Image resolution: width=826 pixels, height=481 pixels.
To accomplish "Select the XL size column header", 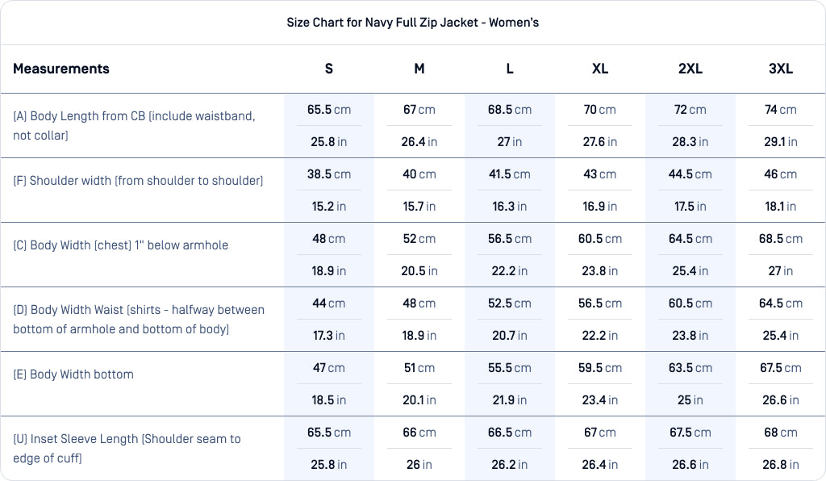I will point(600,69).
